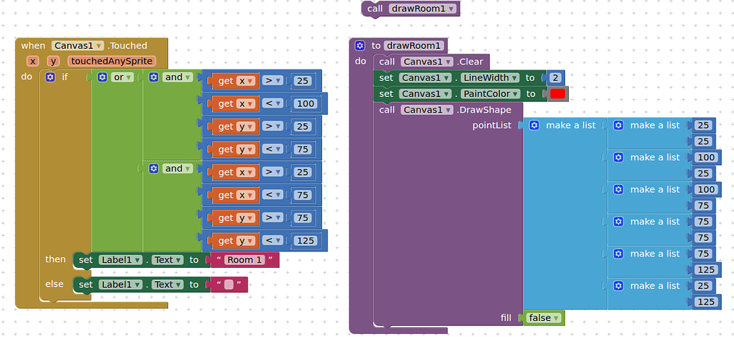Open the Canvas1 dropdown in the Touched event
The width and height of the screenshot is (734, 345).
pyautogui.click(x=78, y=45)
